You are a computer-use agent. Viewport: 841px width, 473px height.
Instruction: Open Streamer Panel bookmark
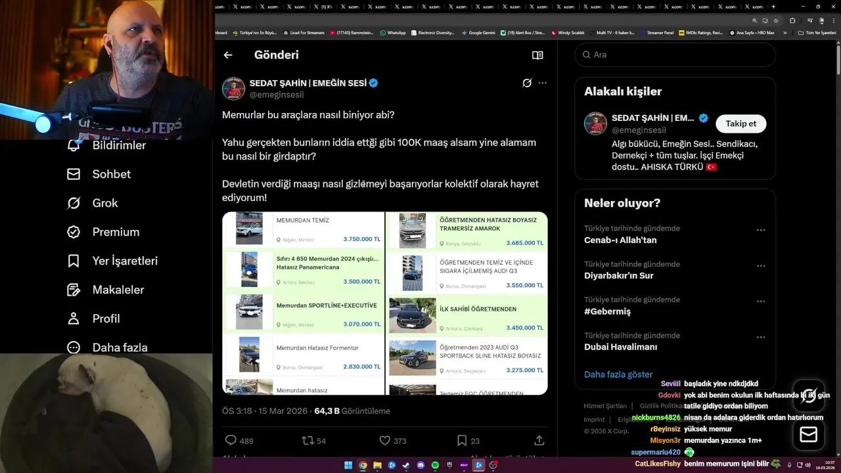coord(656,33)
